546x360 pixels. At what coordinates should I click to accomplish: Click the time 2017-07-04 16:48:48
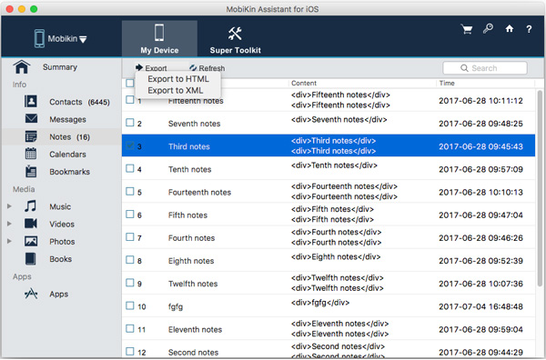pyautogui.click(x=480, y=306)
